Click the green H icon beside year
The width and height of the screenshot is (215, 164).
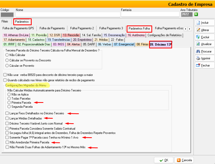(196, 14)
